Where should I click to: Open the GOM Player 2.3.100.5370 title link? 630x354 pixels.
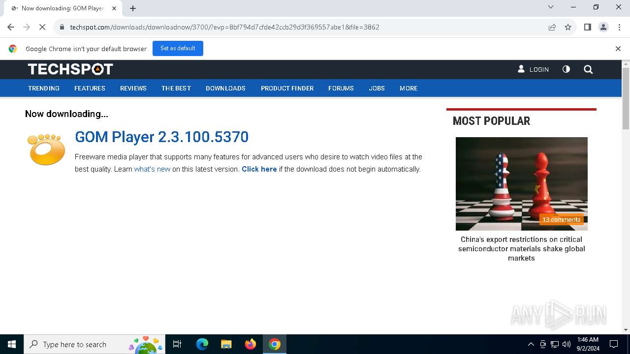[x=161, y=137]
